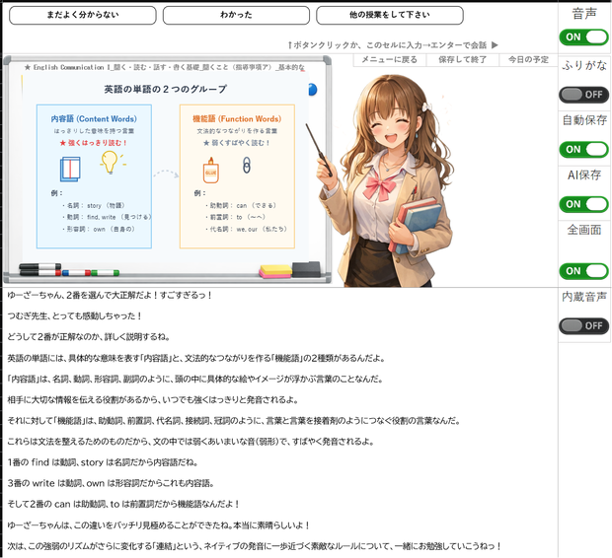This screenshot has width=612, height=558.
Task: Toggle the AI保存 switch
Action: 584,204
